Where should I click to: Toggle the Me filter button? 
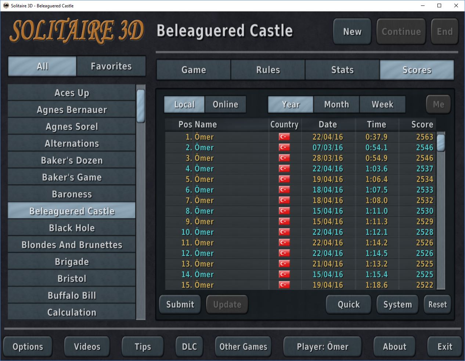[438, 105]
